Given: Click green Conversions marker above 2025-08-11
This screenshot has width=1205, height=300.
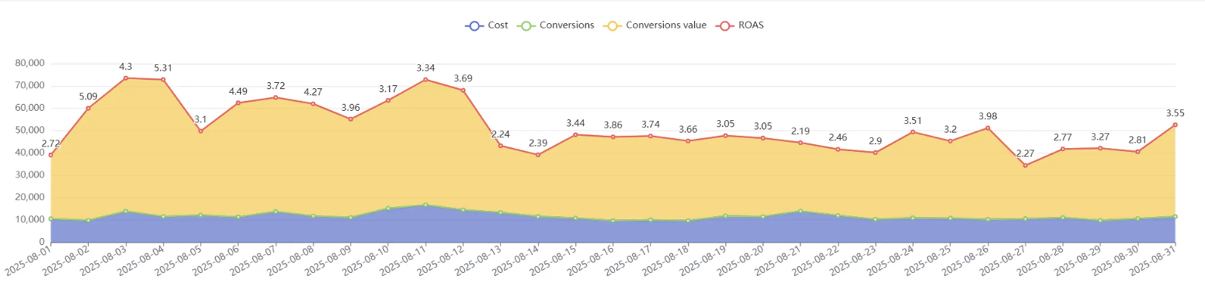Looking at the screenshot, I should click(426, 205).
